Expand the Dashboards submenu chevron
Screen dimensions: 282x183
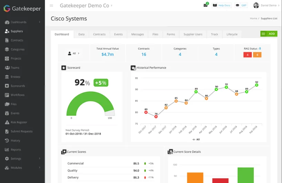(40, 22)
